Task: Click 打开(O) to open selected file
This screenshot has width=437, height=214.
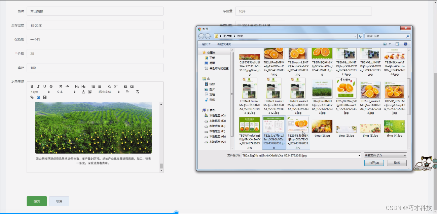Action: (x=374, y=163)
